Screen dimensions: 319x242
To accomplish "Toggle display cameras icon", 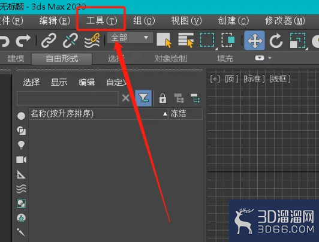I will (x=21, y=160).
